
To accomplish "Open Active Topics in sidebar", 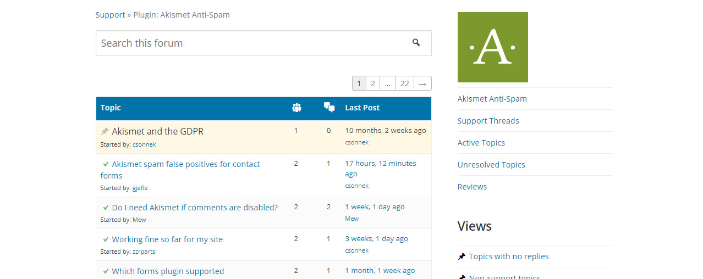I will coord(481,143).
